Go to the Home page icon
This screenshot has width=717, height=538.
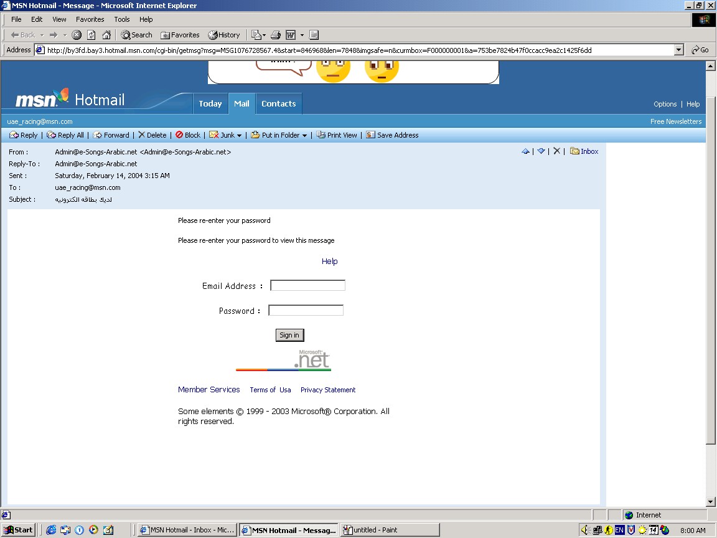click(106, 35)
